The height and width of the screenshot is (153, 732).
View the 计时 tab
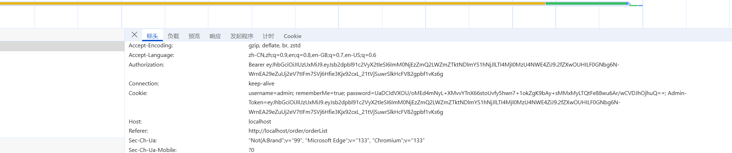click(268, 36)
